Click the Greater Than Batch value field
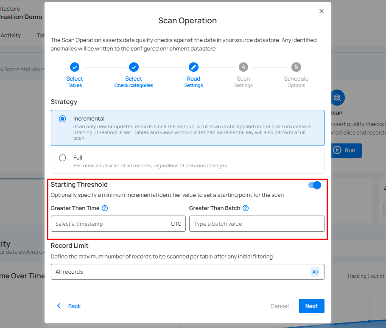Viewport: 386px width, 328px height. point(257,224)
